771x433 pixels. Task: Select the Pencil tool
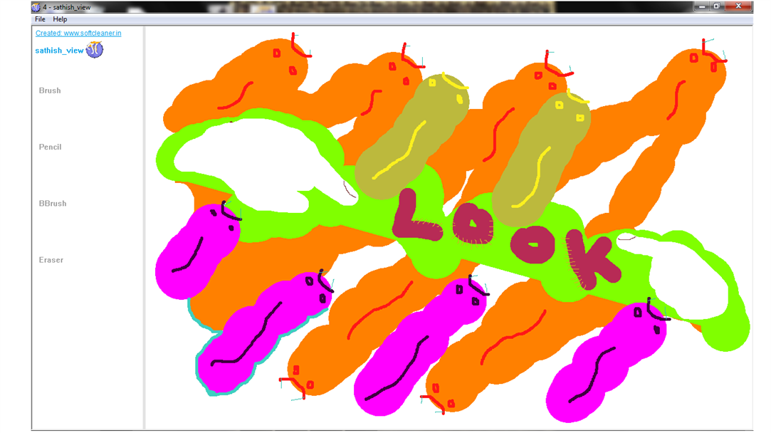[x=50, y=147]
